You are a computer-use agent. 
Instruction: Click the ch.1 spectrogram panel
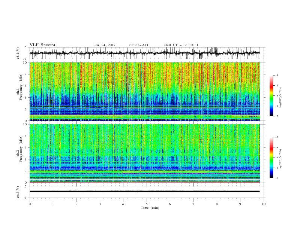pos(144,91)
